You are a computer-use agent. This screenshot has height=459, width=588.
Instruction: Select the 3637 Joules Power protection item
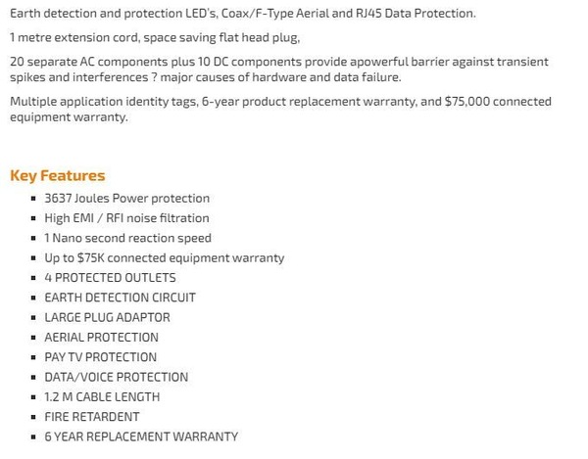(x=126, y=198)
